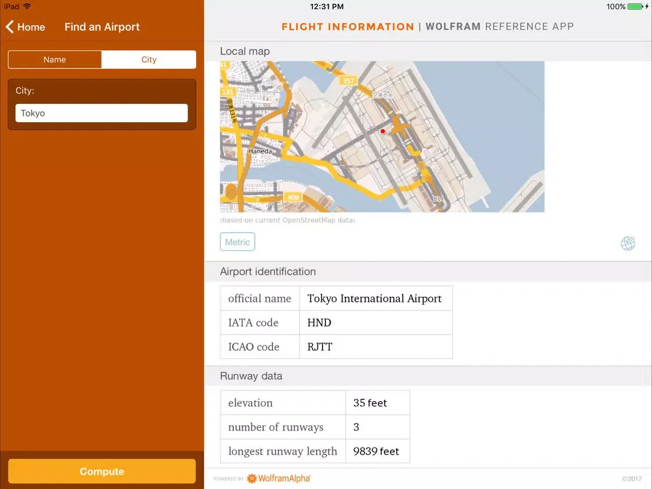Tap the 'elevation' row label
The image size is (652, 489).
click(250, 402)
